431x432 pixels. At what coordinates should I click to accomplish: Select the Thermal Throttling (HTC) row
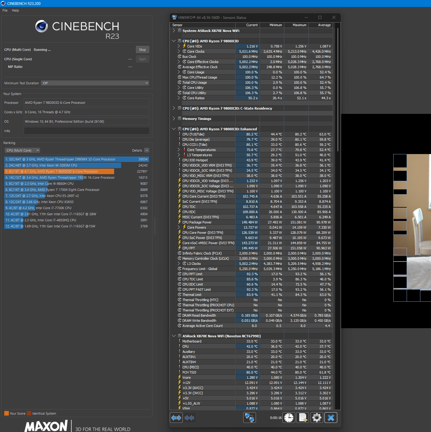pos(251,300)
